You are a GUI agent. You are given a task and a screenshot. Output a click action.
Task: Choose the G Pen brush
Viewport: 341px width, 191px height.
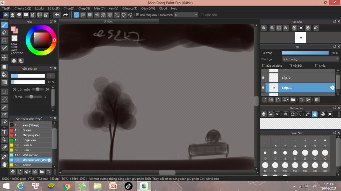coord(31,130)
